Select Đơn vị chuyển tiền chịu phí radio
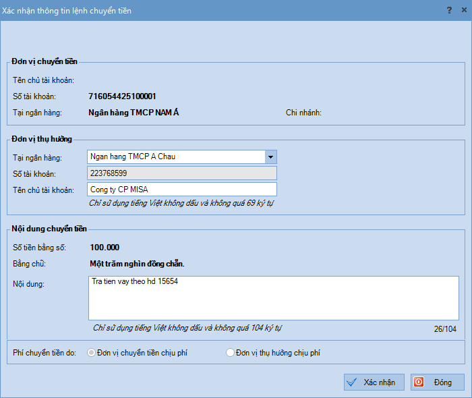 pyautogui.click(x=91, y=353)
